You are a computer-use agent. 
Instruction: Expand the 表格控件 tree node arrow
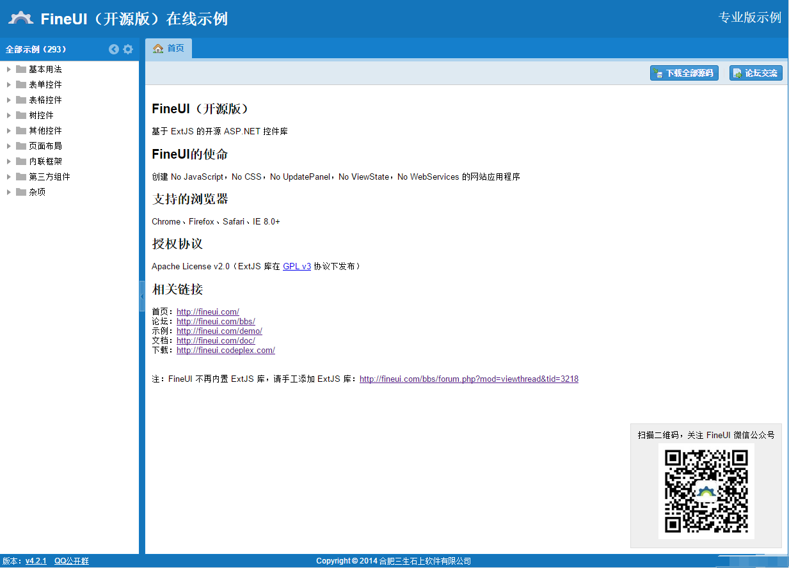[x=9, y=100]
